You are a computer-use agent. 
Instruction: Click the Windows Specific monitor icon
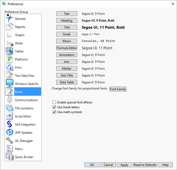(x=10, y=83)
